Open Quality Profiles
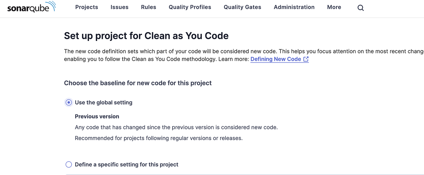 tap(190, 7)
